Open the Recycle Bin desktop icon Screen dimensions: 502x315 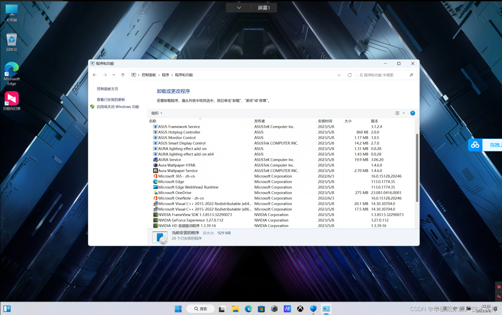pyautogui.click(x=12, y=42)
